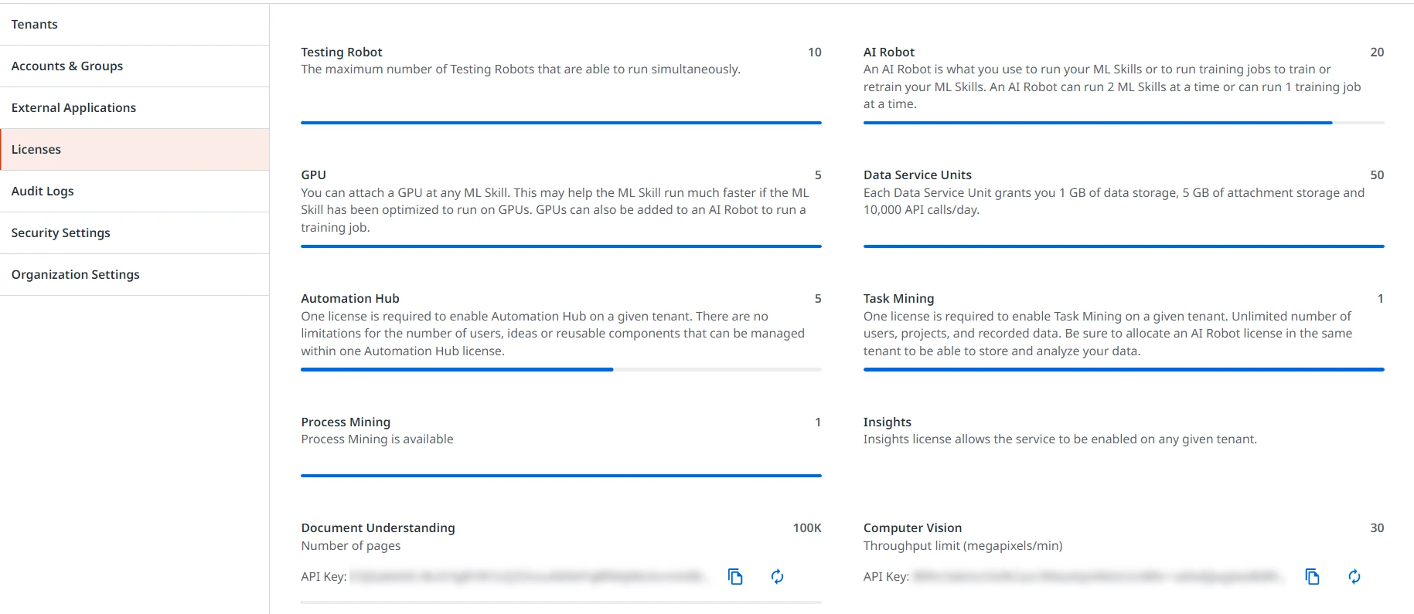The width and height of the screenshot is (1414, 614).
Task: Regenerate the Document Understanding API key
Action: coord(777,576)
